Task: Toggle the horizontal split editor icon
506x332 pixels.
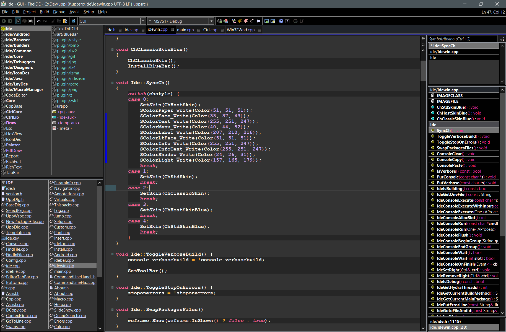Action: pyautogui.click(x=423, y=38)
